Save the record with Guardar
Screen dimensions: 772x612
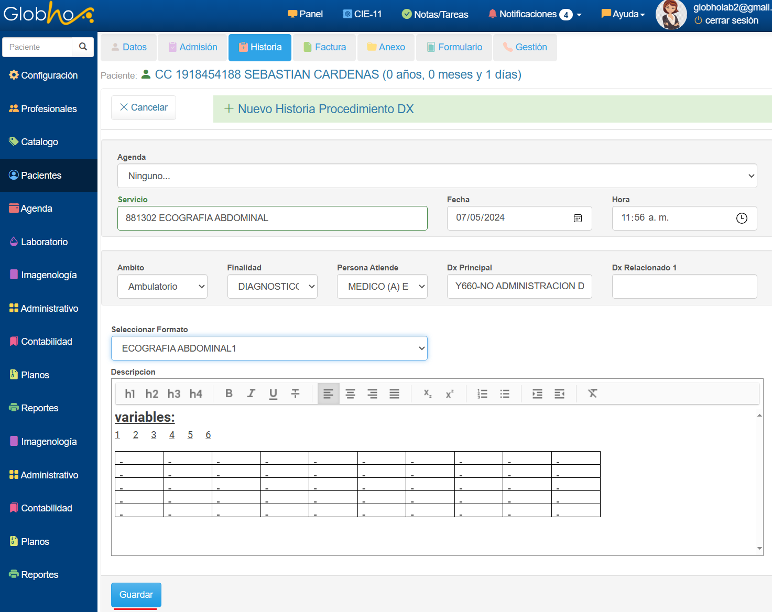136,595
